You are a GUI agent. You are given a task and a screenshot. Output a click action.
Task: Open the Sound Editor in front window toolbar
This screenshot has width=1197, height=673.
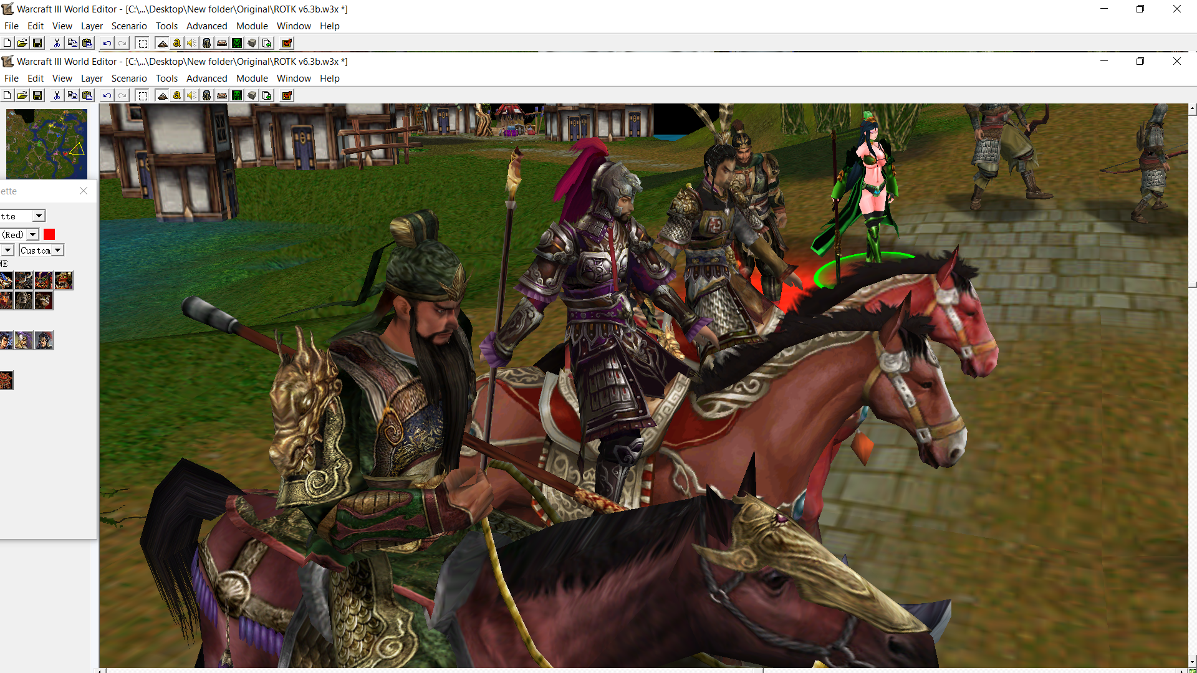(192, 95)
